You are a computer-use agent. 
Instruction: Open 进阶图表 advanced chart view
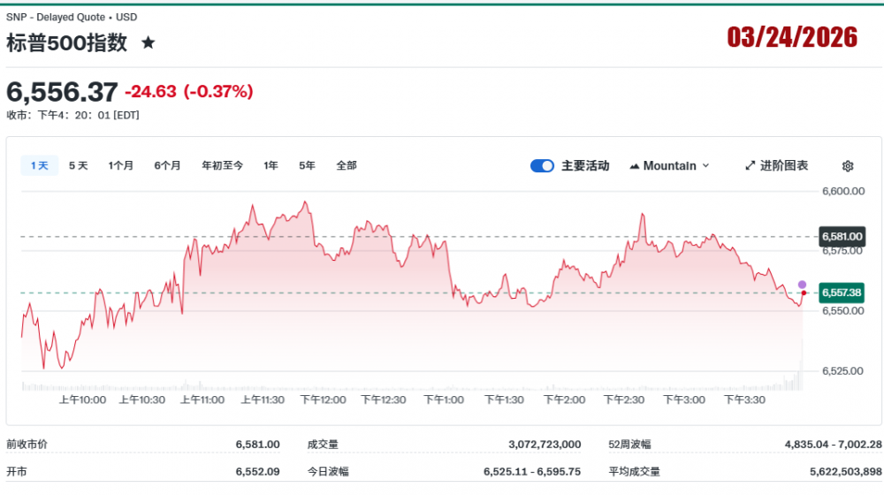776,166
